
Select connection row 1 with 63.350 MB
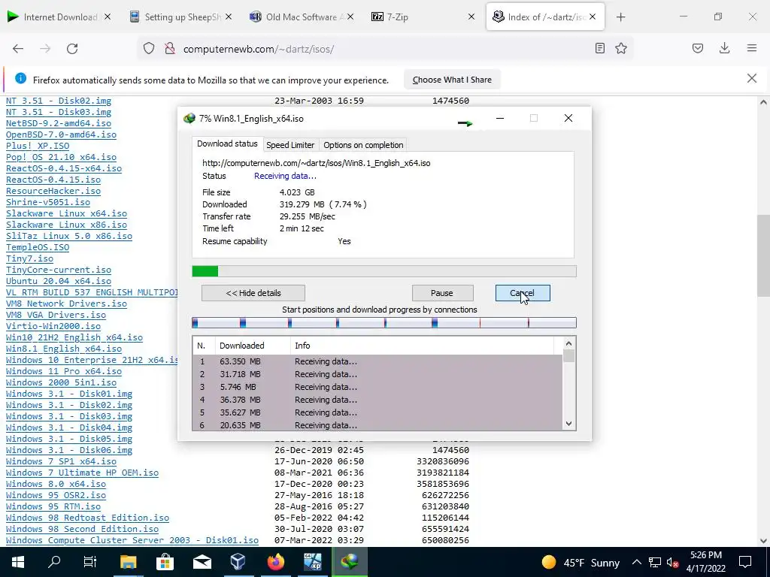pos(377,361)
